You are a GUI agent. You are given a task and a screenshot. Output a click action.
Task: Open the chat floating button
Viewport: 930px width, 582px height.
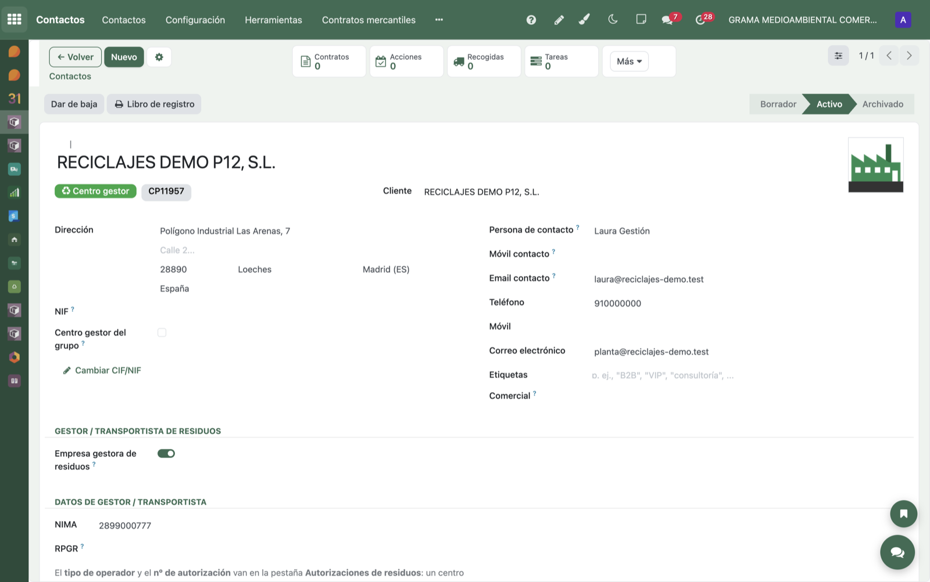click(897, 552)
